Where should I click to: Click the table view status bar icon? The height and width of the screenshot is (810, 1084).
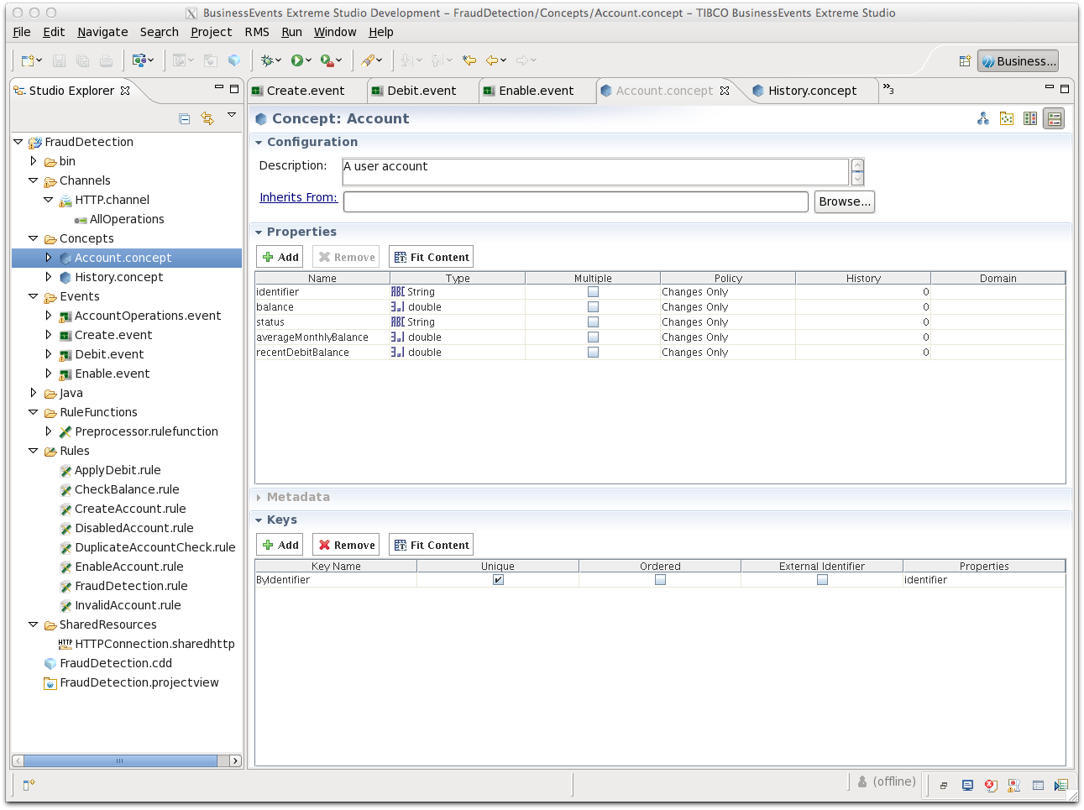point(1038,786)
